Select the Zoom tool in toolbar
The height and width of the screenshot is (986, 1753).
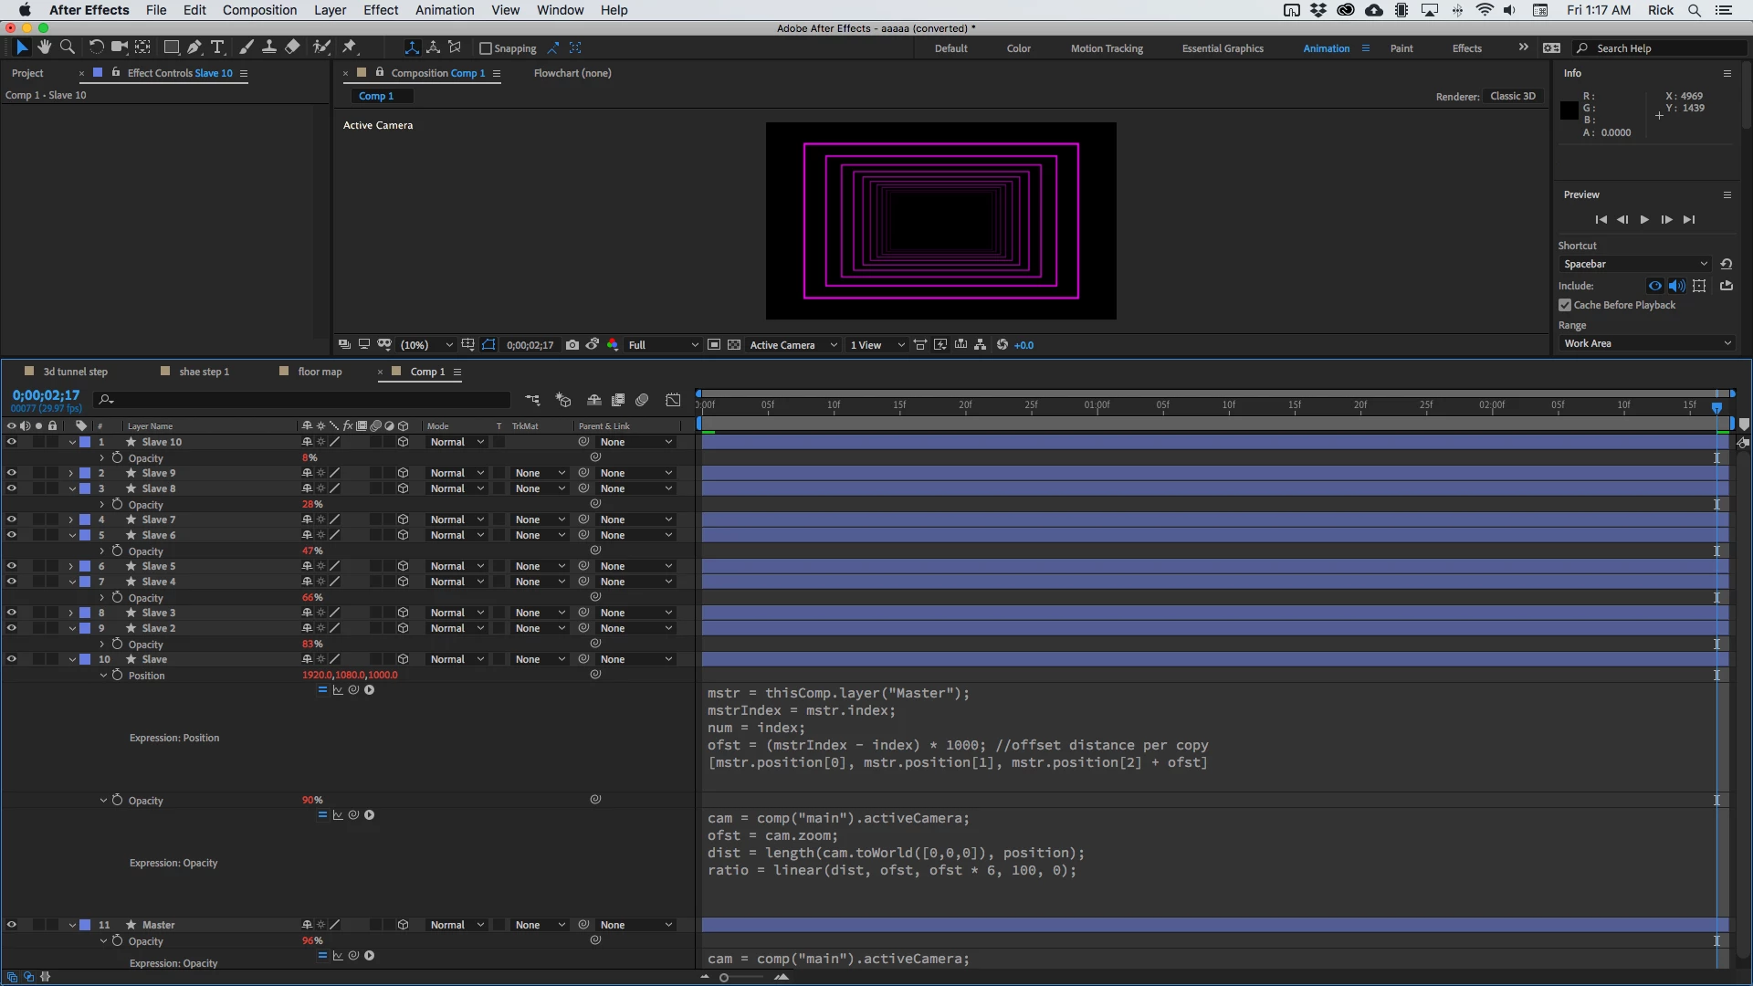click(67, 47)
